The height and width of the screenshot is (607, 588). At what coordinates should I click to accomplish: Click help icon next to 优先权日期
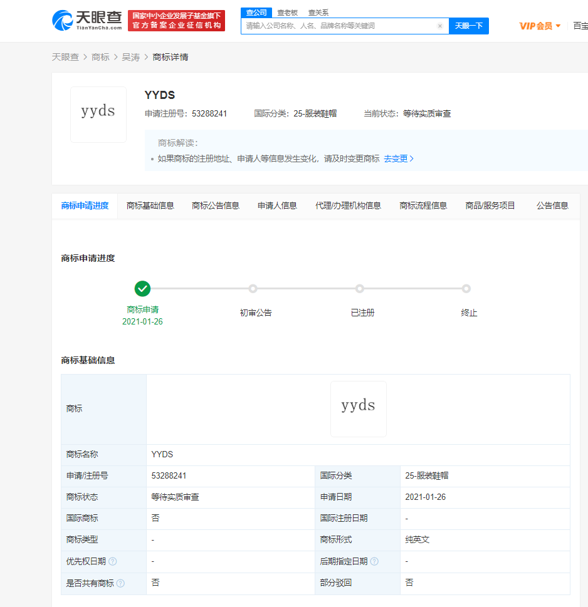pos(113,561)
